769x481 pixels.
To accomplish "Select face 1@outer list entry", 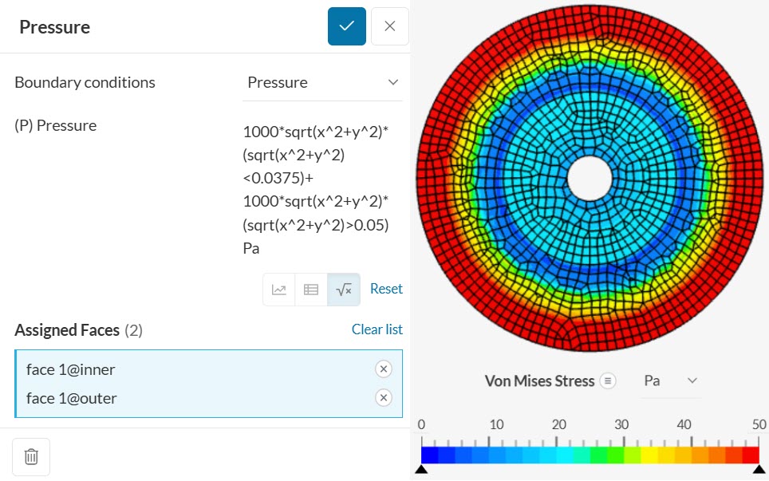I will [x=71, y=398].
